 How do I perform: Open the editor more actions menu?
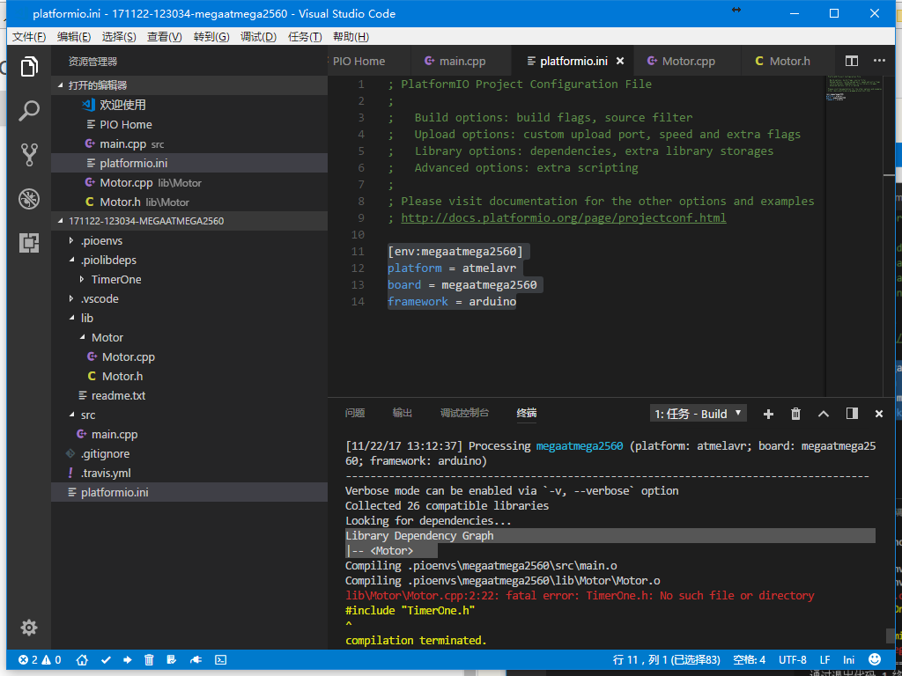[879, 61]
